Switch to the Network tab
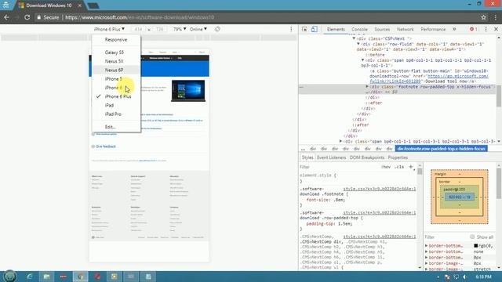This screenshot has height=282, width=502. coord(406,29)
